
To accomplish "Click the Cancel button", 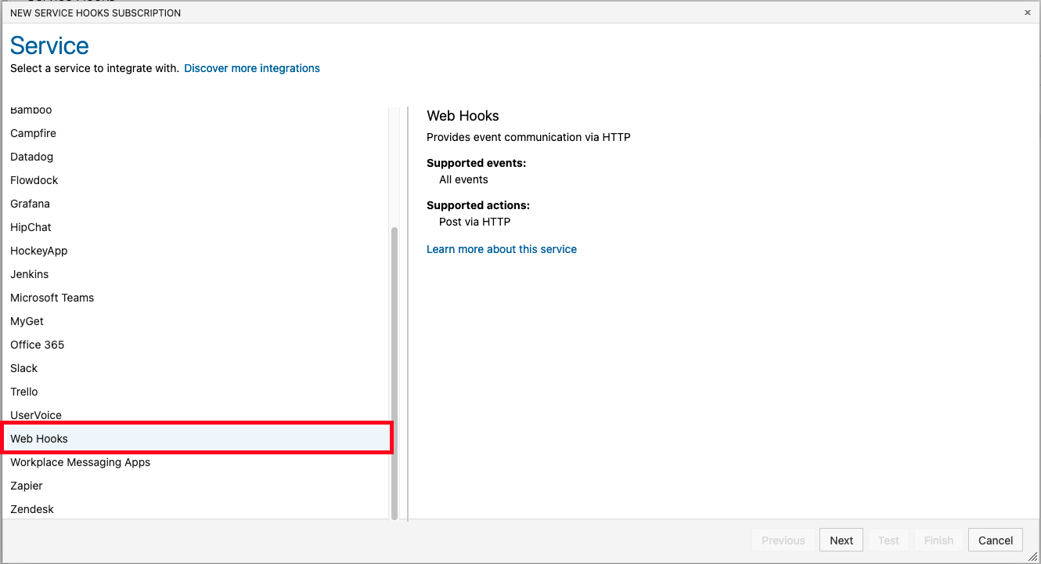I will point(996,540).
